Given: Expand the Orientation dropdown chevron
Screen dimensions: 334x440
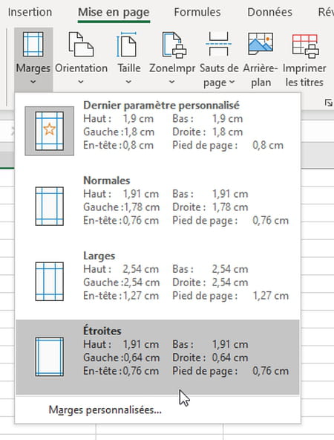Looking at the screenshot, I should point(81,82).
